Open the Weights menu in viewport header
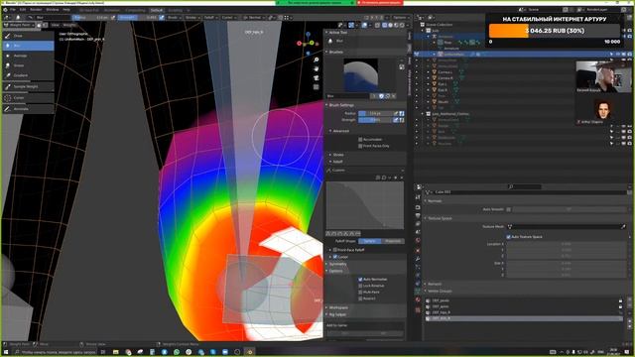Viewport: 635px width, 357px height. (69, 25)
